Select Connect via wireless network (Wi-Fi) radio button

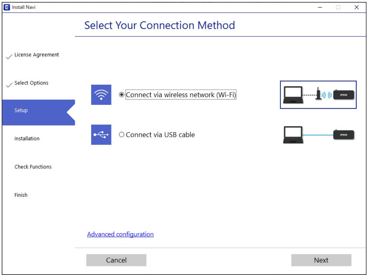pyautogui.click(x=121, y=95)
